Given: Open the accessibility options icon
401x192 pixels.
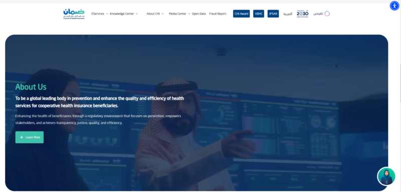Looking at the screenshot, I should coord(394,6).
